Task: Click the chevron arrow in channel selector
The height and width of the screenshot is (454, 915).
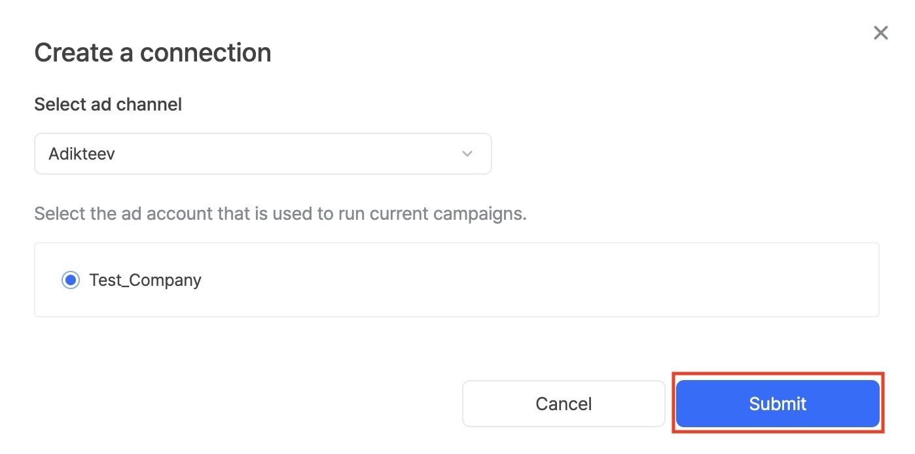Action: pos(467,154)
